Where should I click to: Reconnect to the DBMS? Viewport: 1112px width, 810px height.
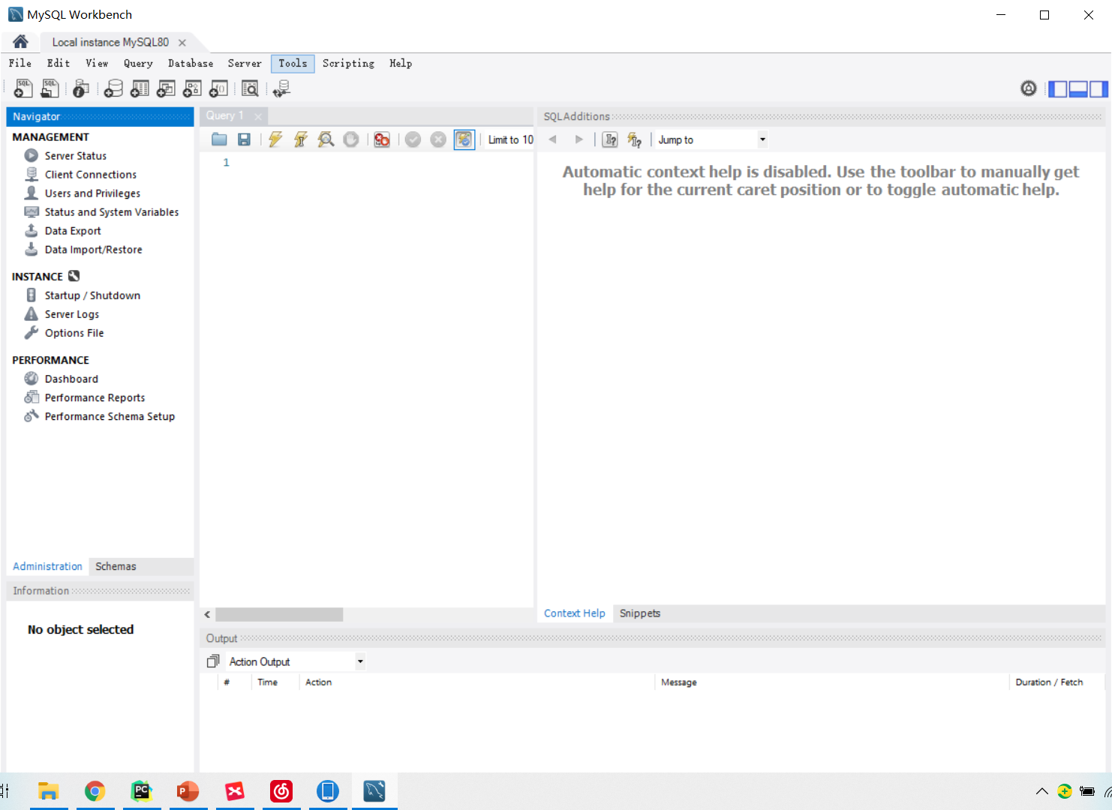[282, 88]
